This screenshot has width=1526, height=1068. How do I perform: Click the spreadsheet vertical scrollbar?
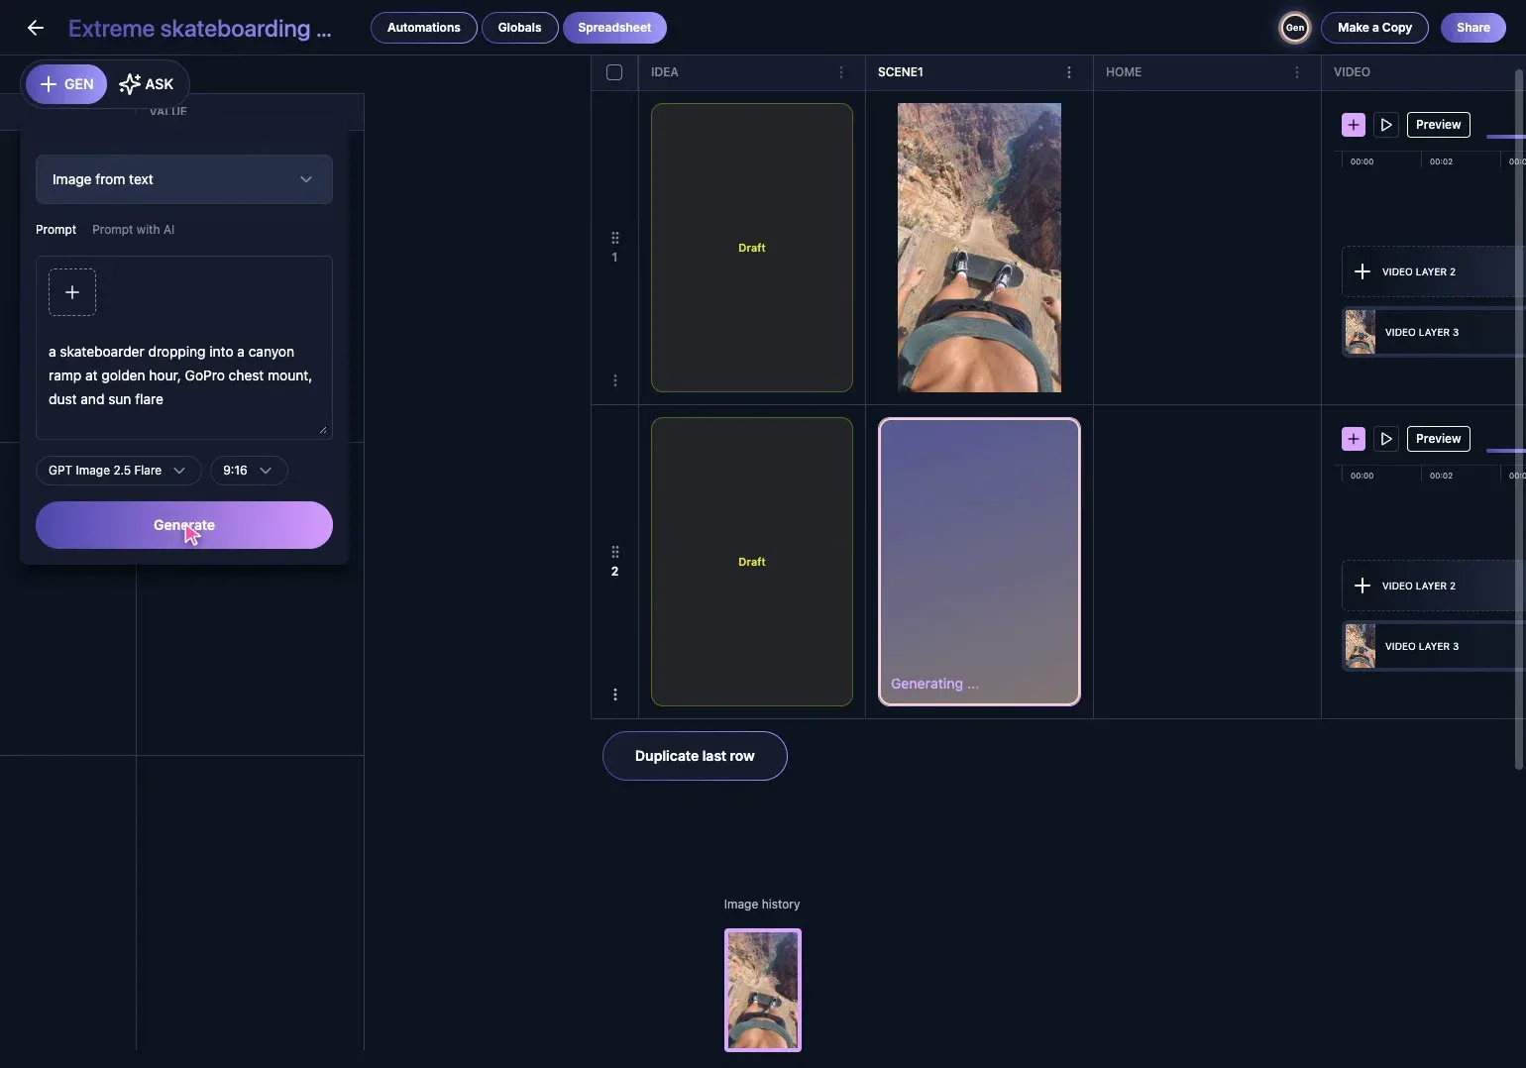(x=1518, y=418)
